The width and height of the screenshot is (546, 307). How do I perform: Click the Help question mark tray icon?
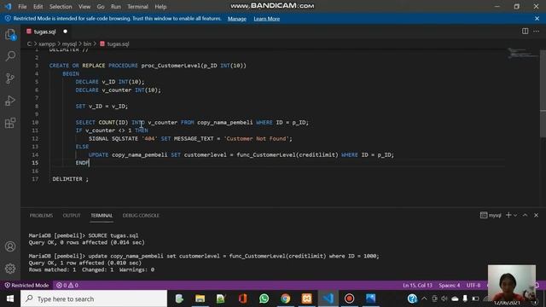(x=412, y=298)
